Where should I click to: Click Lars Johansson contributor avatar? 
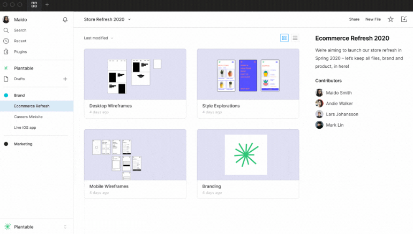coord(319,114)
